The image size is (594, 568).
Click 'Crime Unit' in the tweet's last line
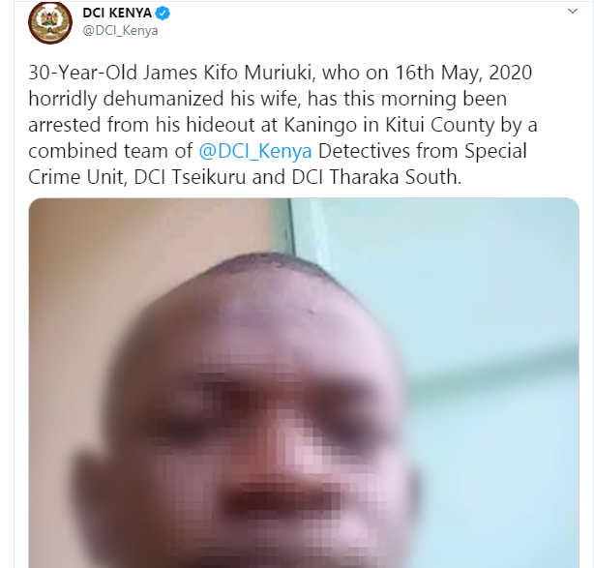pyautogui.click(x=76, y=176)
